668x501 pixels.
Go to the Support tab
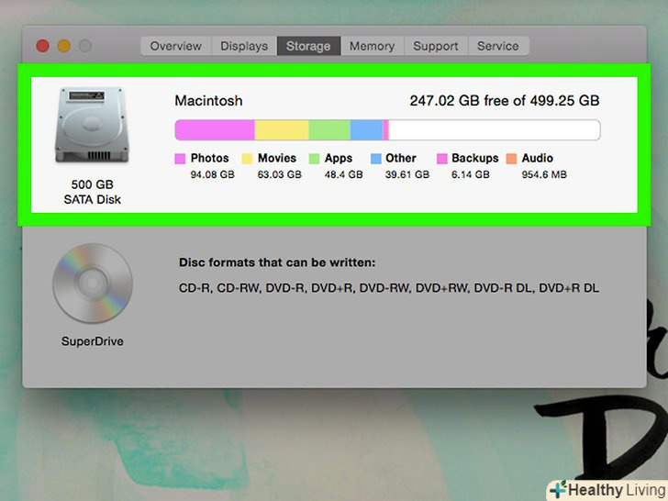436,46
